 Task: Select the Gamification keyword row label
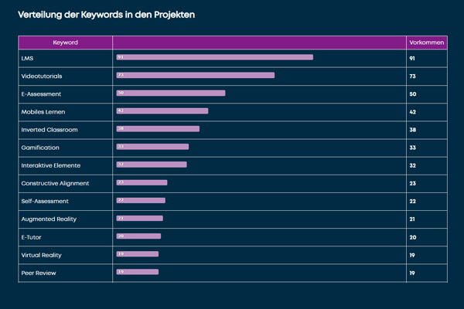[x=40, y=148]
